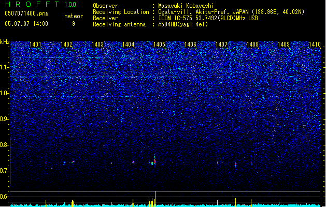Click the 1401 time label
Image resolution: width=326 pixels, height=207 pixels.
35,45
